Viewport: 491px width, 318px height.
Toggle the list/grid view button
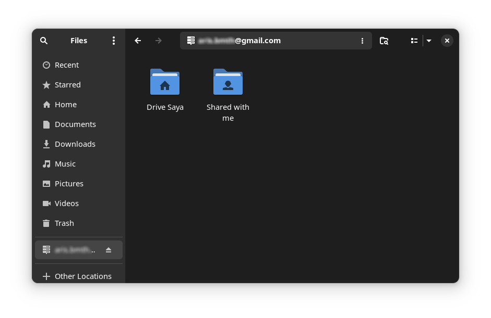(x=414, y=41)
